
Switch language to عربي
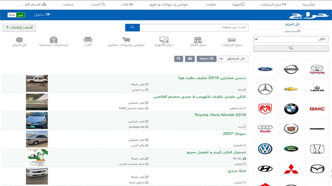click(x=20, y=15)
